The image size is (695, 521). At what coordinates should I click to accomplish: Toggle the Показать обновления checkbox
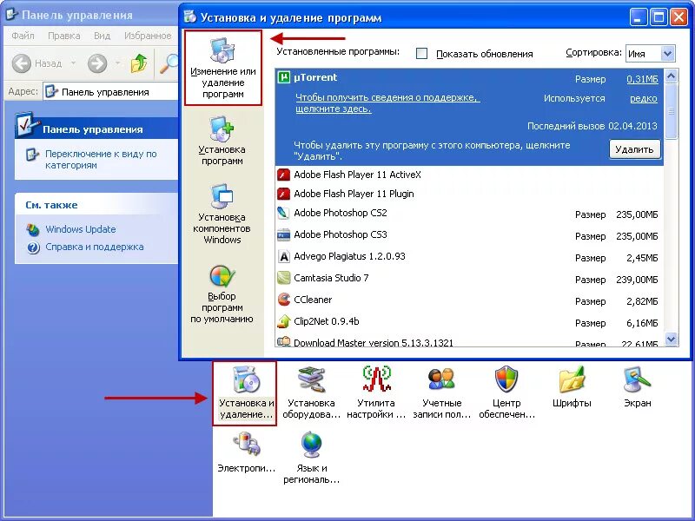pyautogui.click(x=421, y=54)
